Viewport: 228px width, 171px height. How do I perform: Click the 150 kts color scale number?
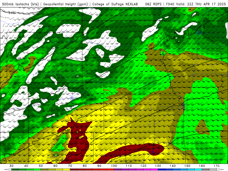[x=187, y=166]
